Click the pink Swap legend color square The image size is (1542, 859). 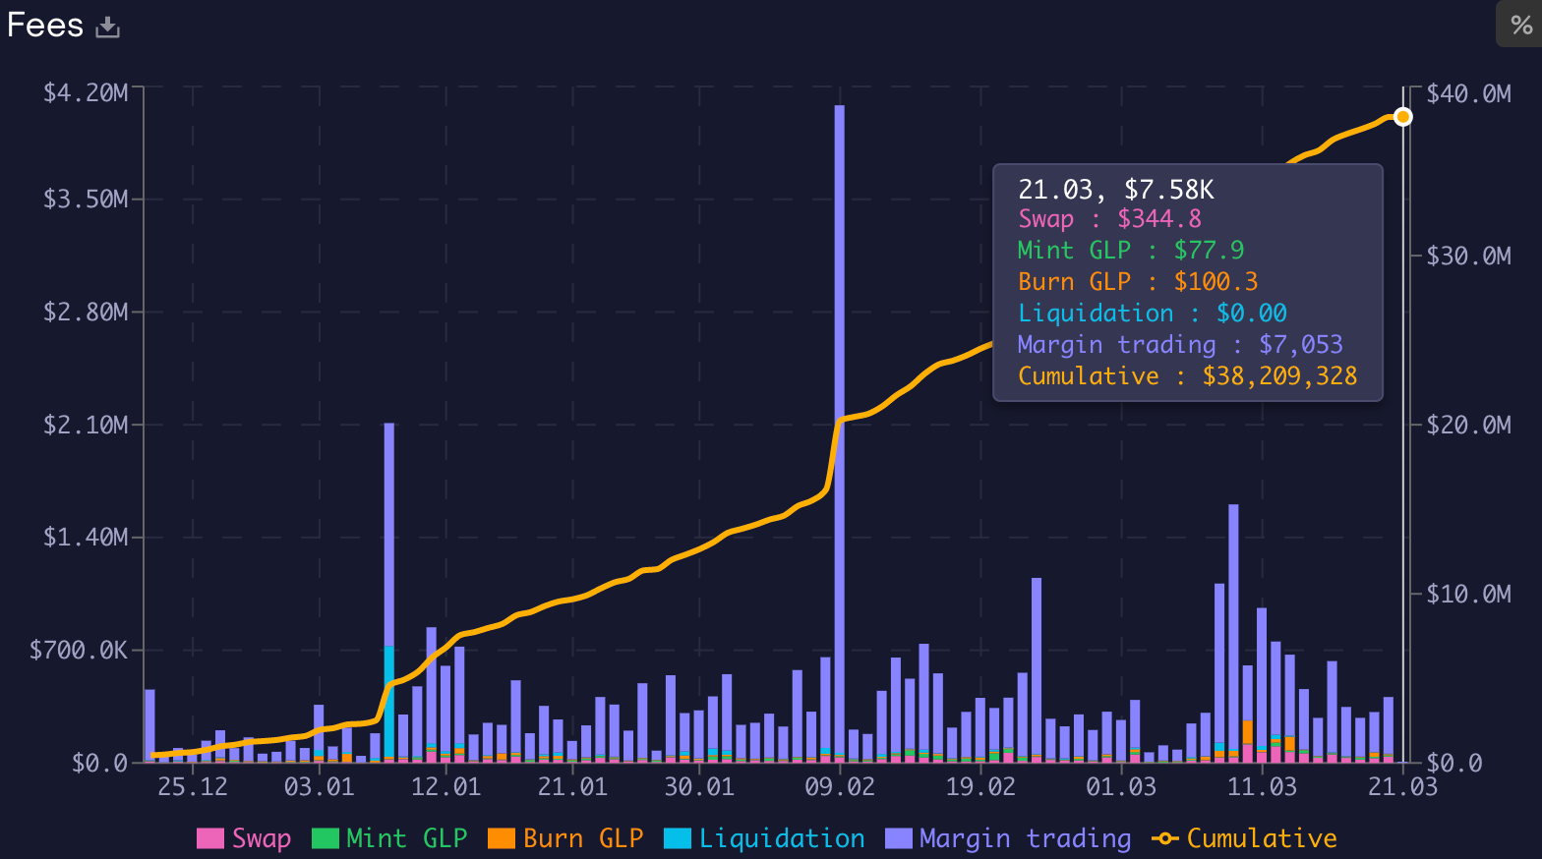tap(210, 838)
